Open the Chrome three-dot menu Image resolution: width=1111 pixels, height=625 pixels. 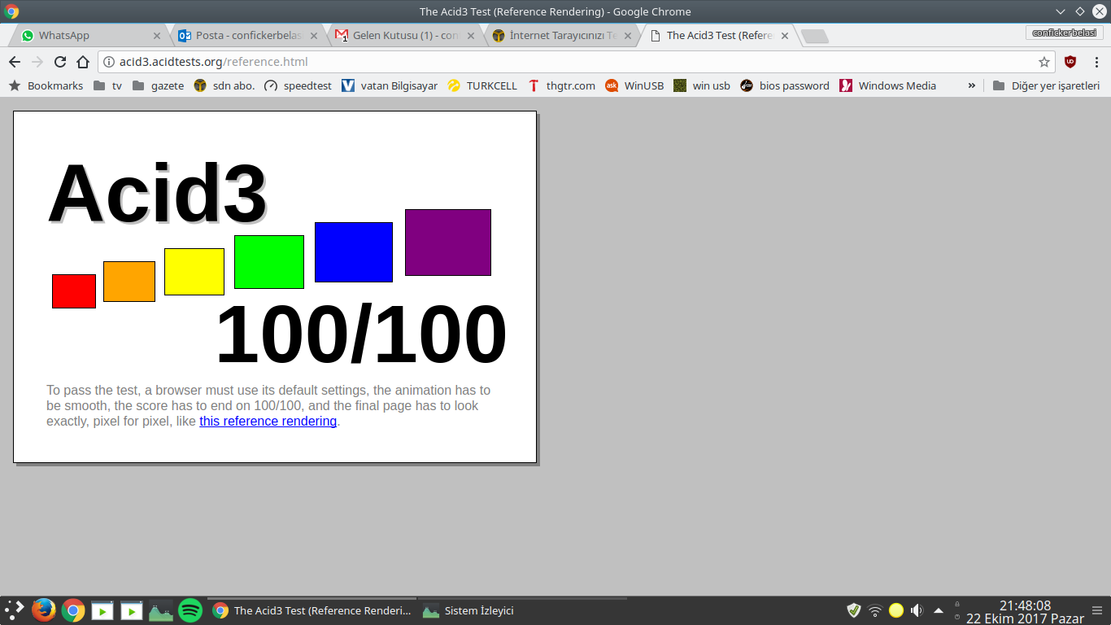click(1096, 62)
